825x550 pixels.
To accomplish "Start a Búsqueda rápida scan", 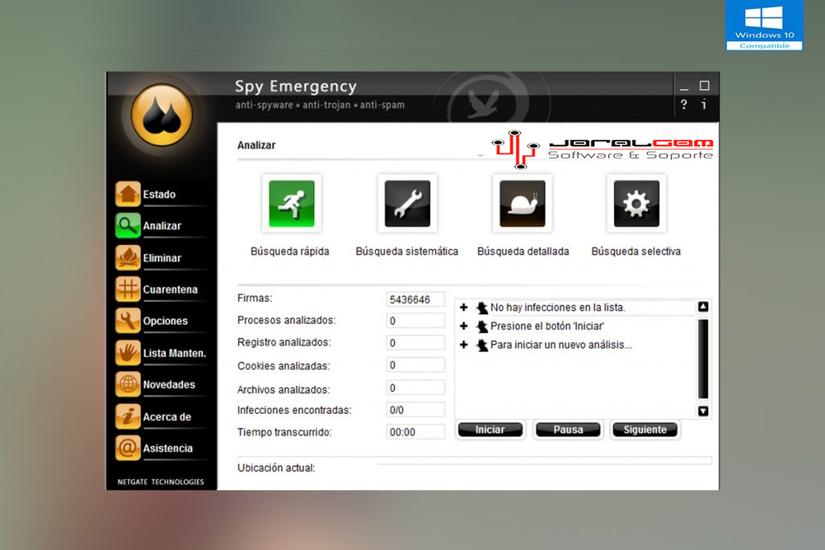I will (x=290, y=203).
